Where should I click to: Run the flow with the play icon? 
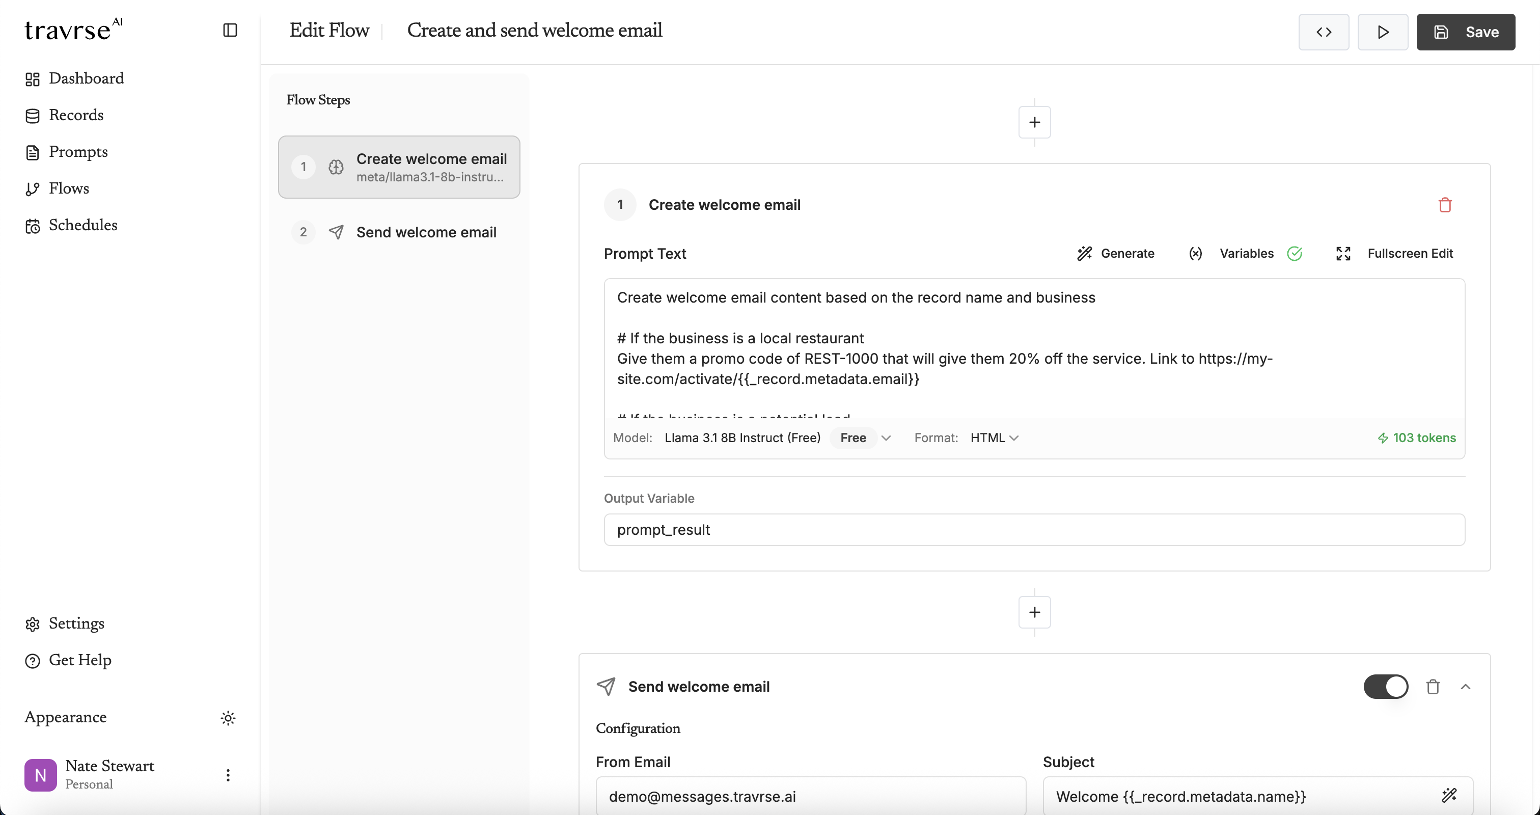[x=1383, y=32]
